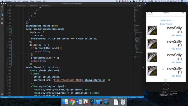Tap Edit on the third newSally product
188x106 pixels.
(x=173, y=62)
